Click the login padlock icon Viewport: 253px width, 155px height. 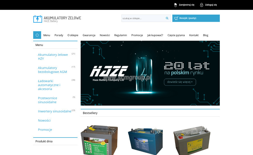pyautogui.click(x=202, y=5)
